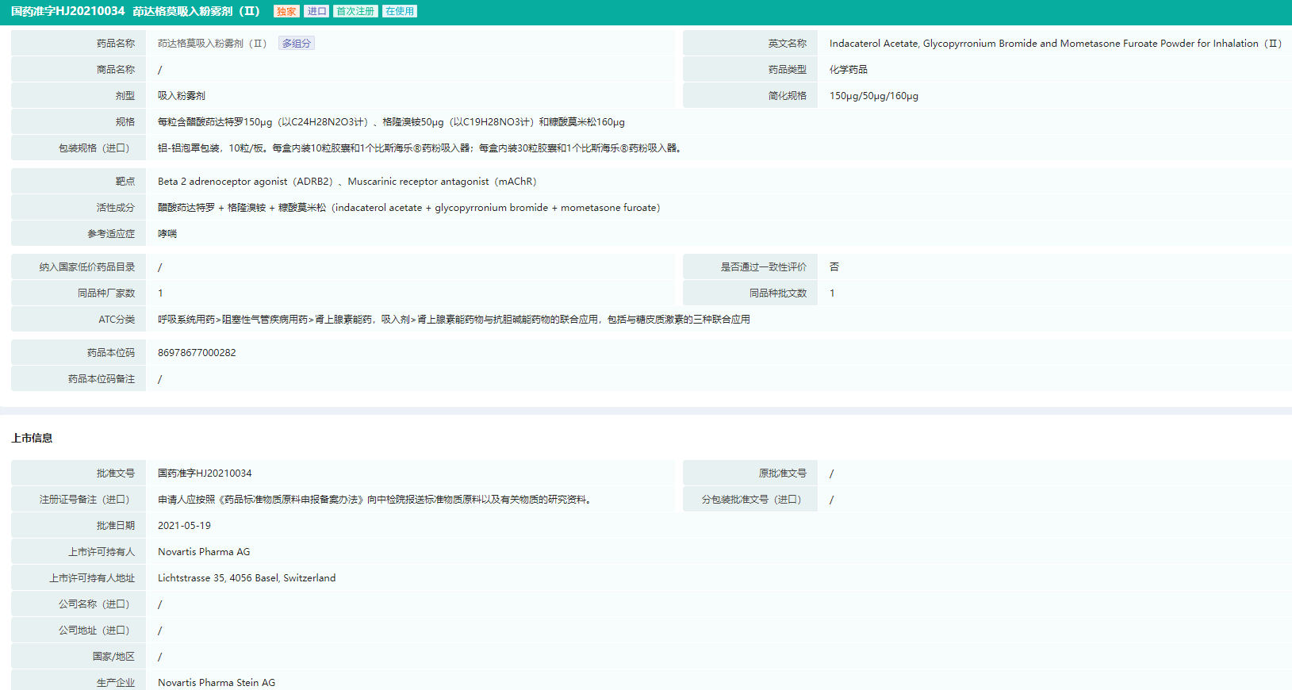This screenshot has width=1292, height=690.
Task: Click the English name starting with Indacaterol Acetate
Action: pyautogui.click(x=1056, y=44)
